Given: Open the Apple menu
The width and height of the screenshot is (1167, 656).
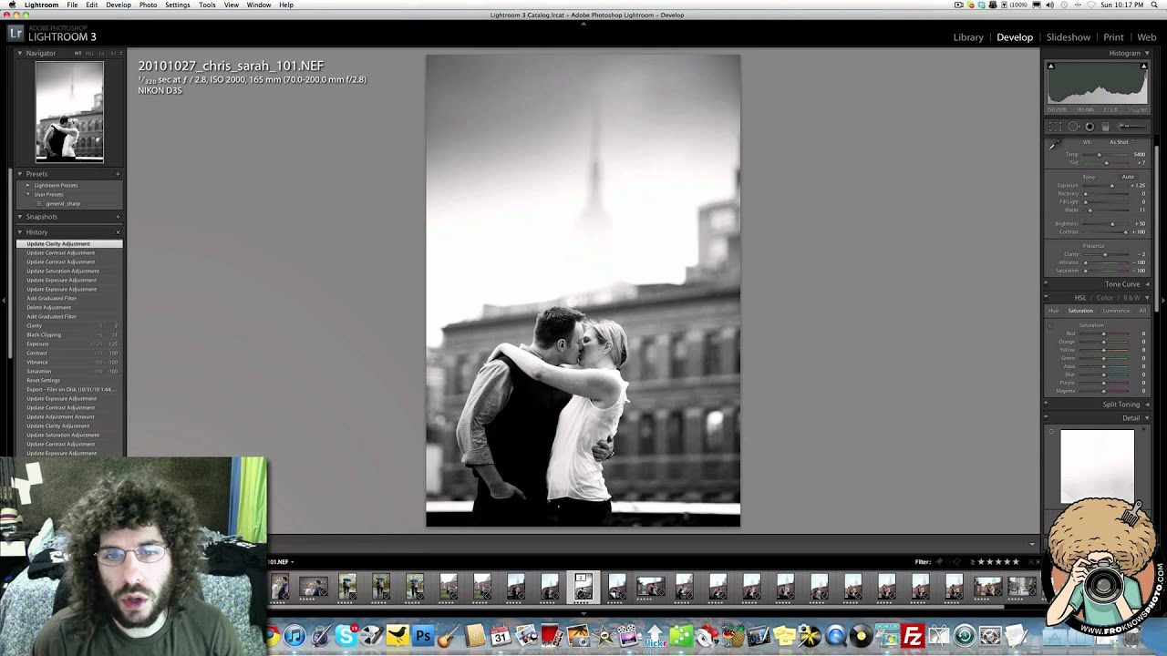Looking at the screenshot, I should click(12, 5).
